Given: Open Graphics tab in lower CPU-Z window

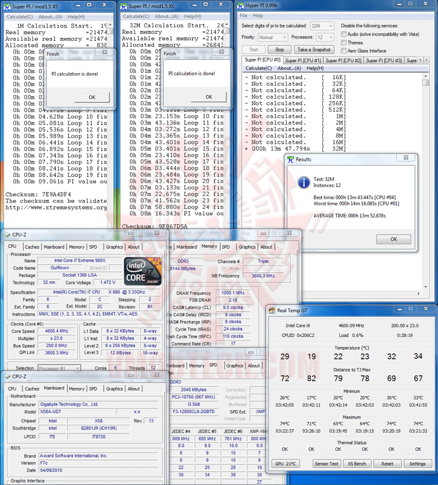Looking at the screenshot, I should [114, 389].
